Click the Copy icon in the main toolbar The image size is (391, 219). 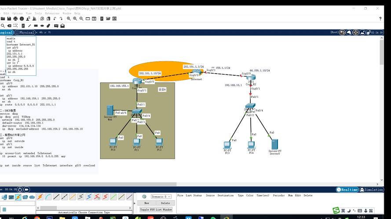pyautogui.click(x=42, y=19)
